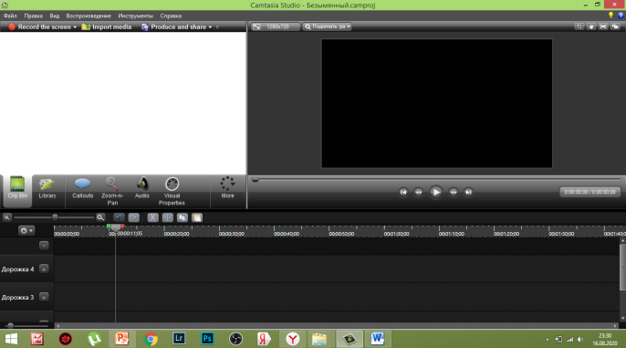Click the red selection end marker

click(122, 227)
